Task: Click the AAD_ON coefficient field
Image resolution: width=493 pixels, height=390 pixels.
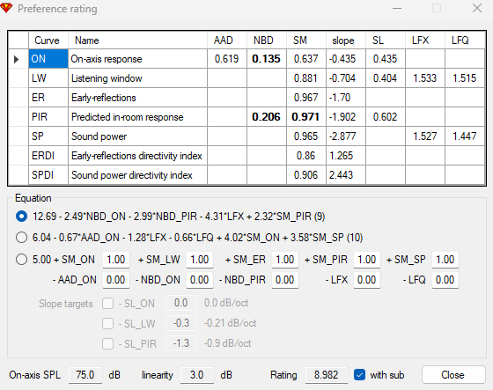Action: tap(116, 280)
